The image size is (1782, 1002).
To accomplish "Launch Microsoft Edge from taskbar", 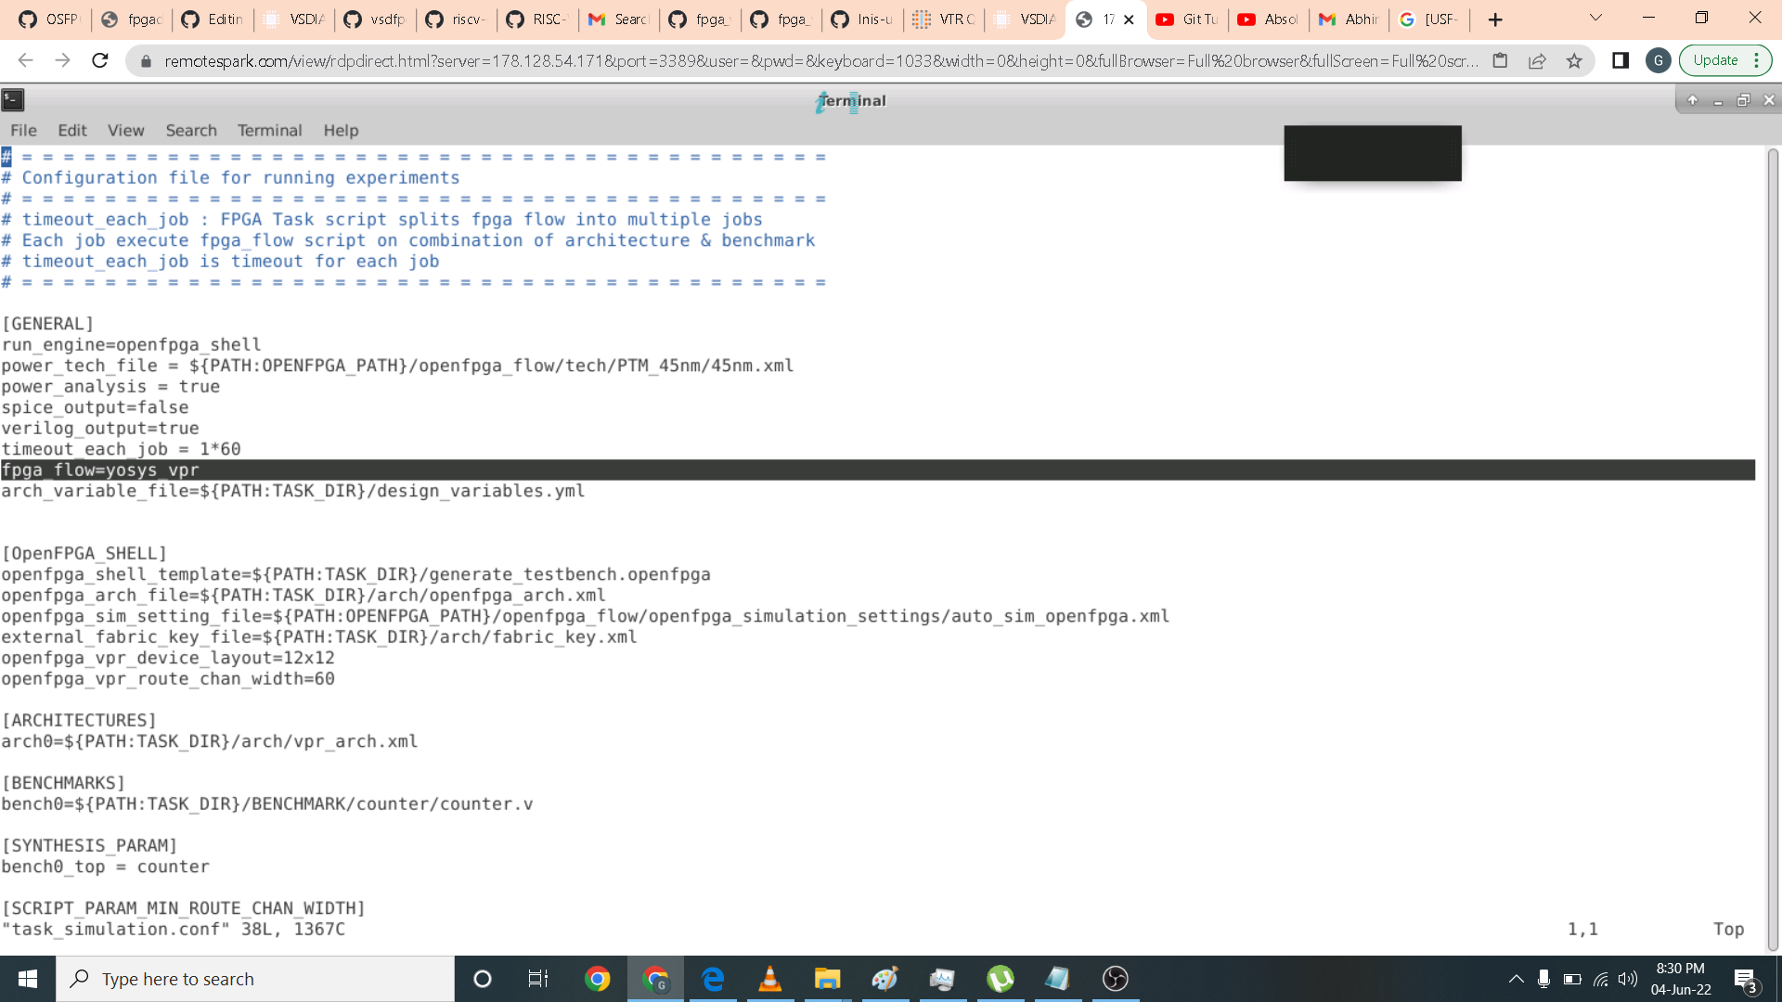I will [x=713, y=979].
